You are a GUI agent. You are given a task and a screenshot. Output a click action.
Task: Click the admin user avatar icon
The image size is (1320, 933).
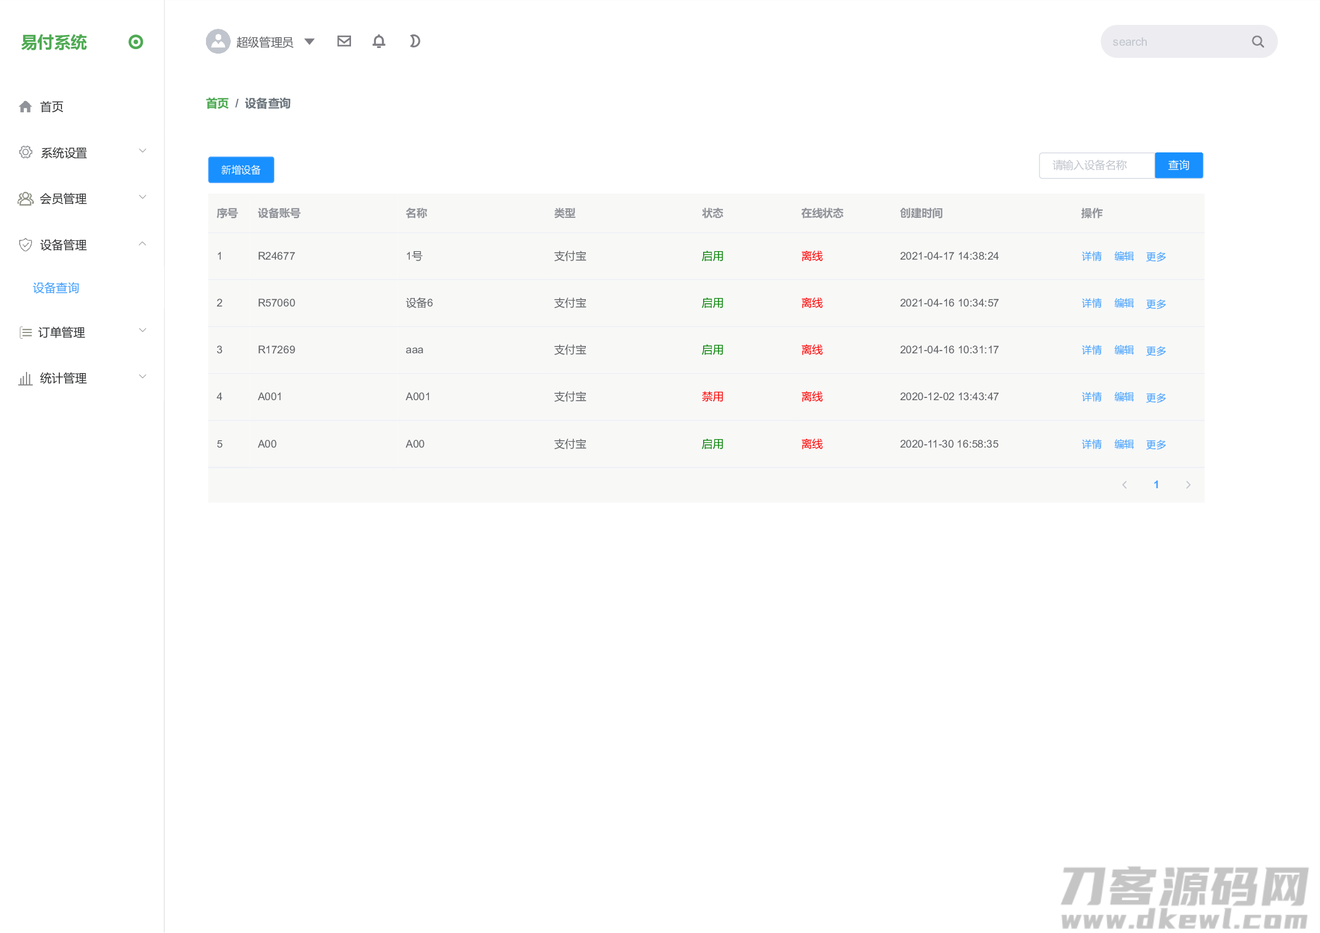tap(218, 41)
